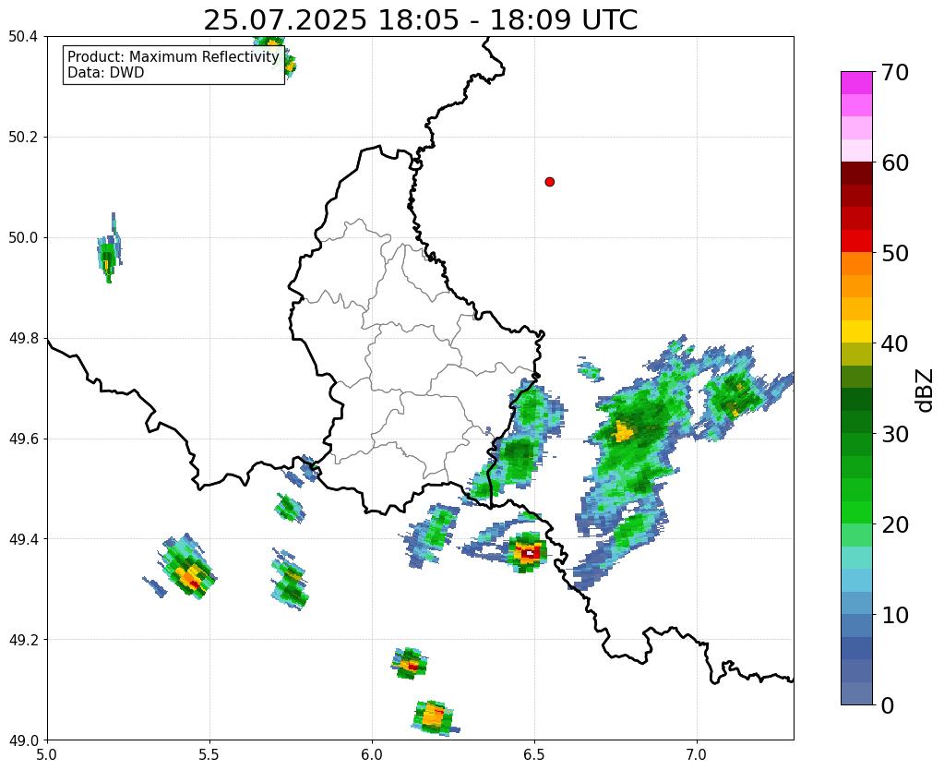
Task: Click the '0' colorbar tick label
Action: (888, 705)
